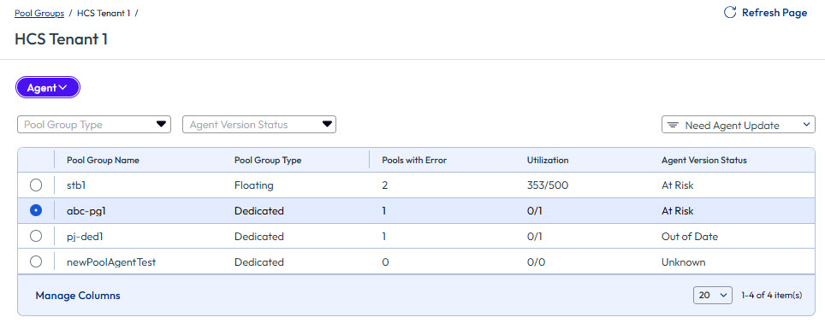
Task: Click the HCS Tenant 1 breadcrumb text
Action: click(x=104, y=13)
